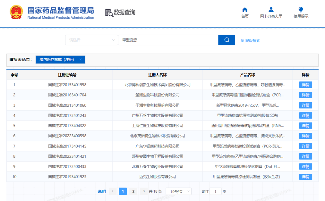
Task: Click registration number 国械注准20173404322
Action: 67,126
